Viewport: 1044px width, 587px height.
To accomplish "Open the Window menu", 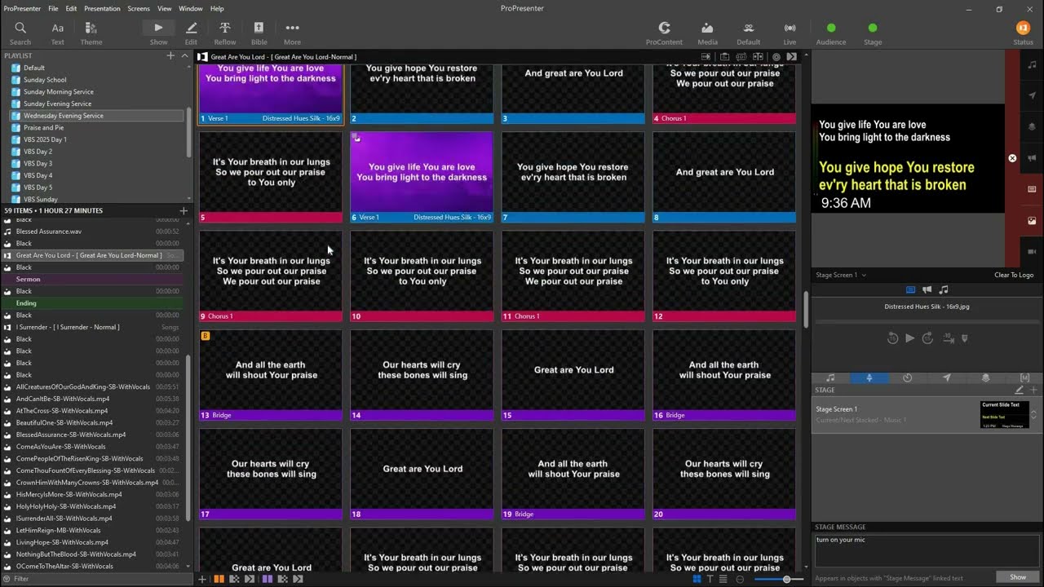I will click(191, 8).
